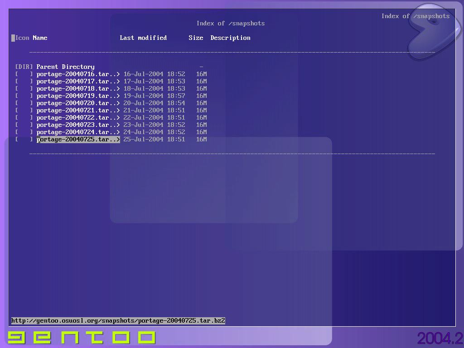Click the 'Last modified' column header
Screen dimensions: 464x348
click(x=143, y=38)
